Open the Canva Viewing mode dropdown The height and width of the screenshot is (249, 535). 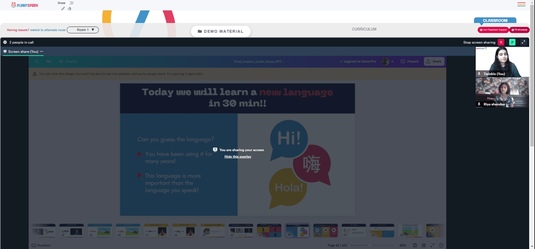[x=67, y=62]
